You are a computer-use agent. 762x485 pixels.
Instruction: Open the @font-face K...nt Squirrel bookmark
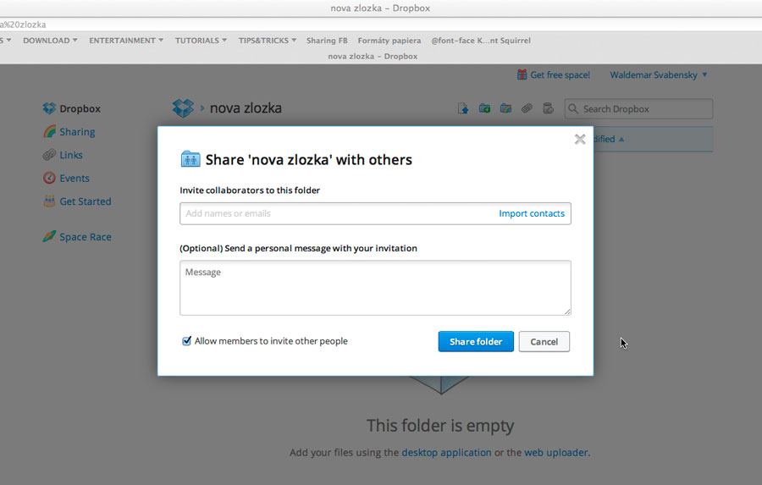tap(481, 41)
